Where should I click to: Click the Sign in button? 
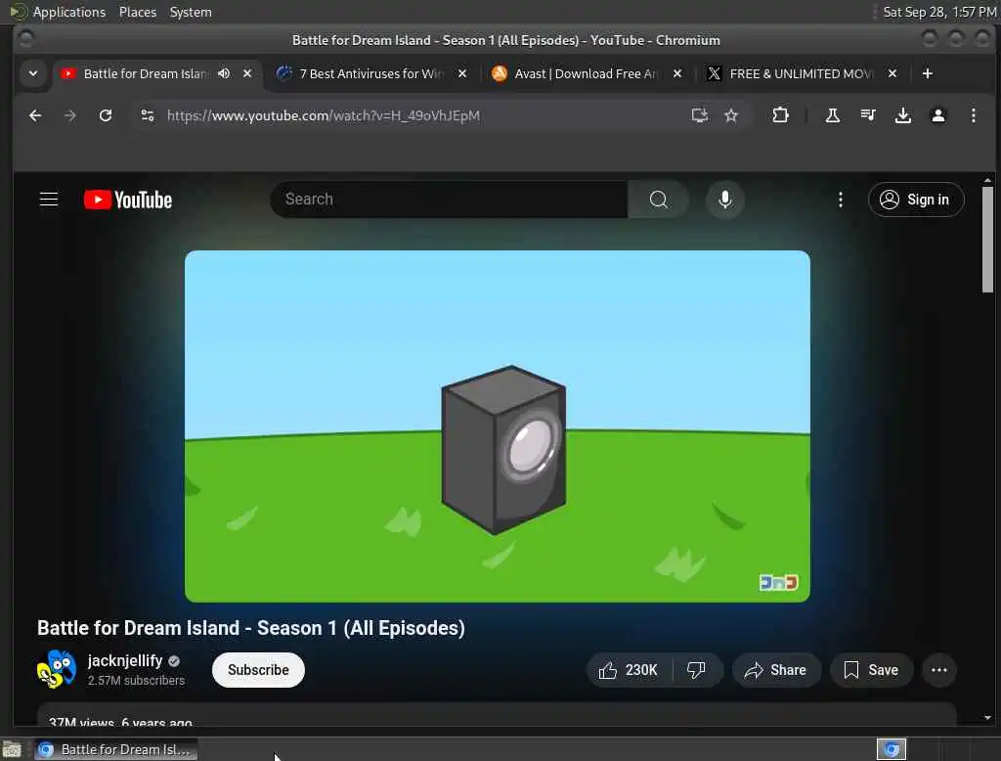(915, 200)
